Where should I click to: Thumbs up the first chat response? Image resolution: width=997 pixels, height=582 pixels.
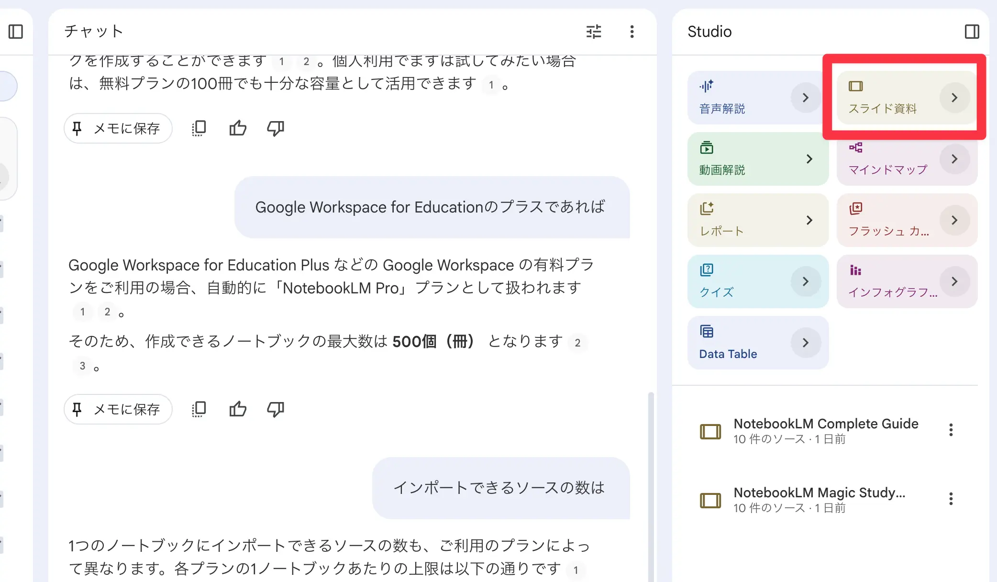pos(238,128)
